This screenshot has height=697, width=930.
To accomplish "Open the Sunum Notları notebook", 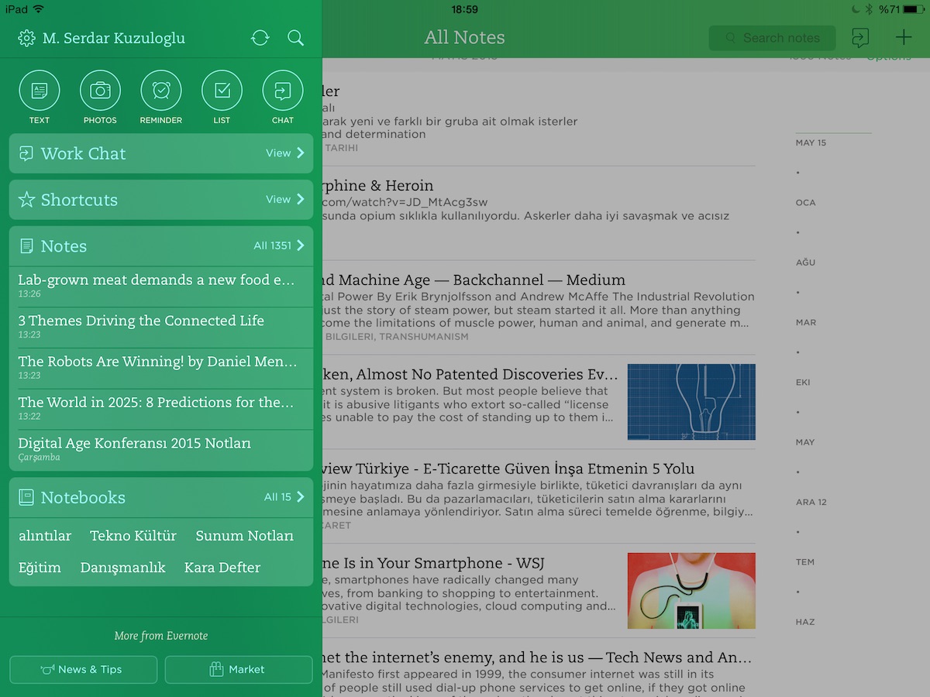I will [x=245, y=536].
